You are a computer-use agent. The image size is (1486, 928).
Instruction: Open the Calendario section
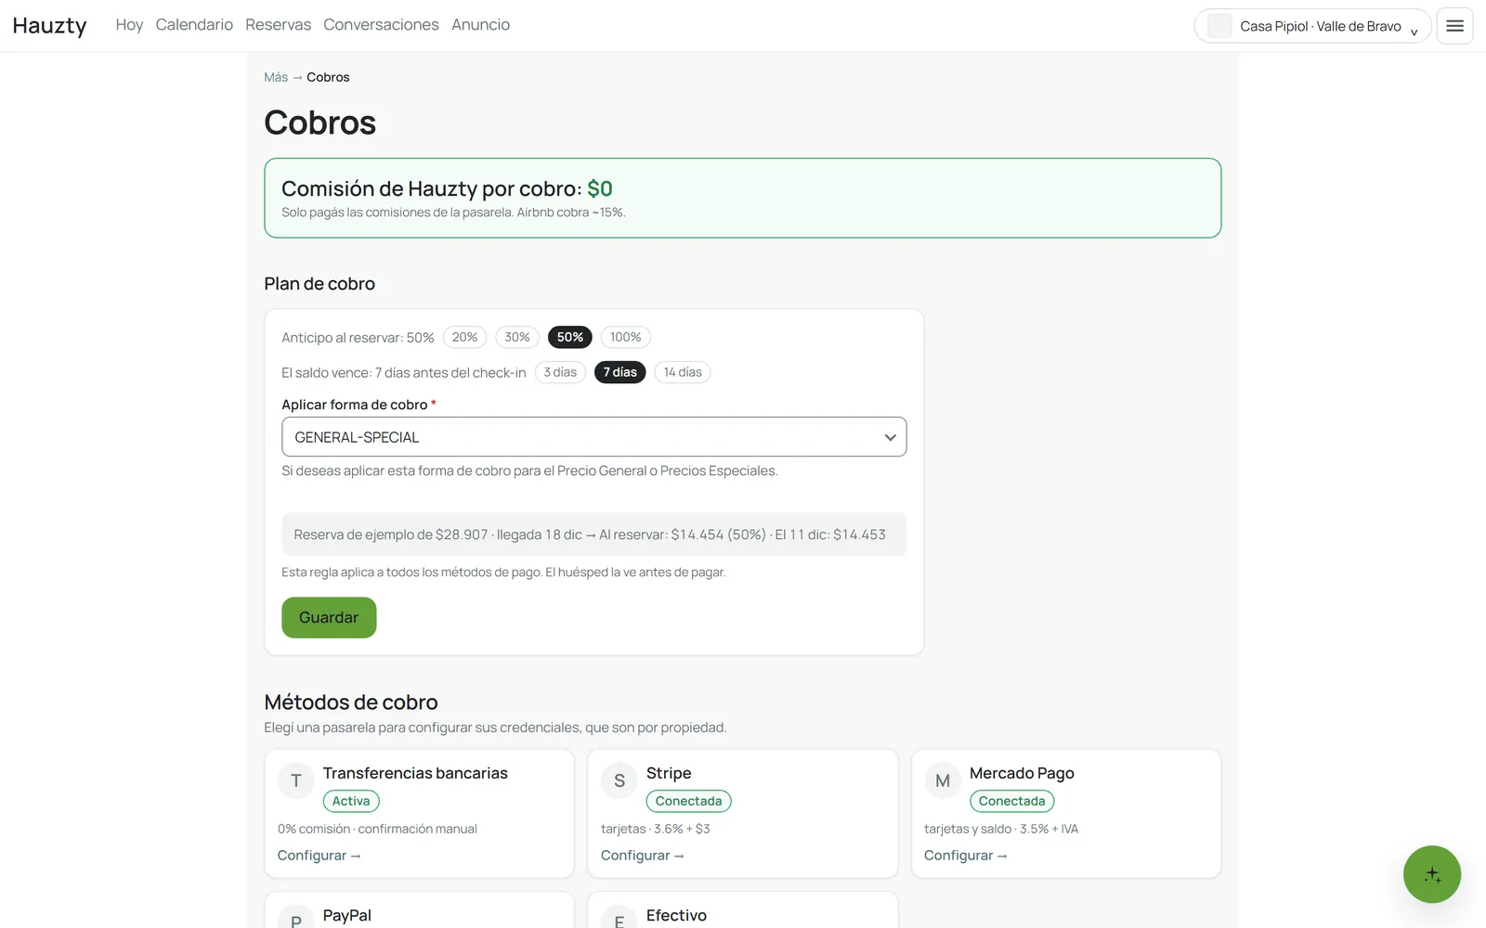[x=194, y=25]
